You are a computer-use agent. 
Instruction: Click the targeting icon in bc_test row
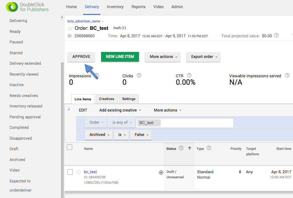point(161,173)
